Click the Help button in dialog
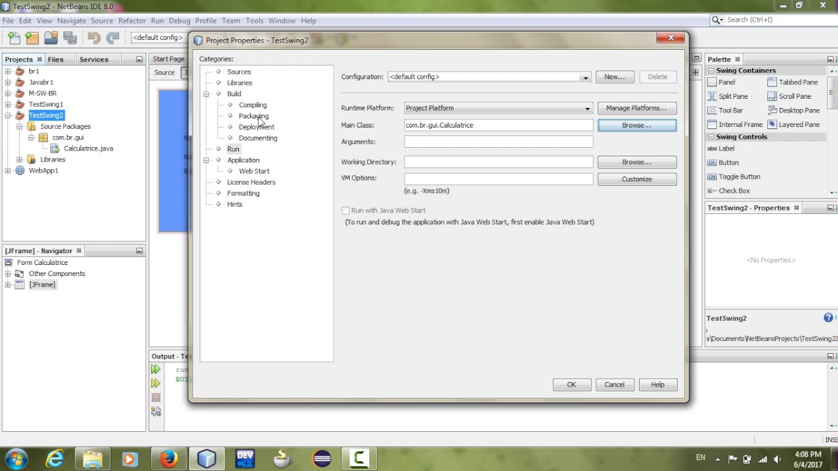Screen dimensions: 838x471 658,385
